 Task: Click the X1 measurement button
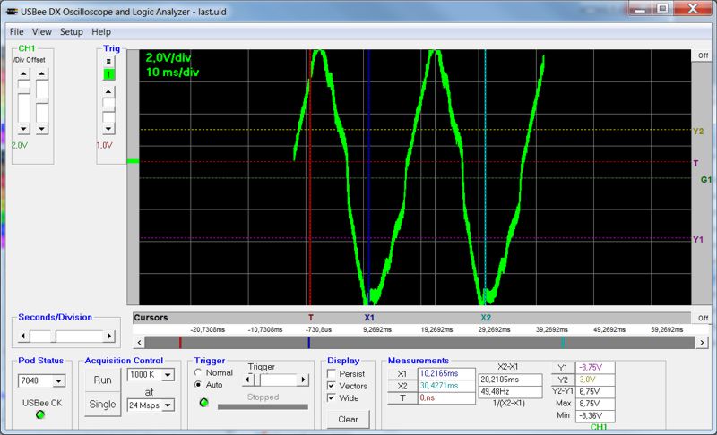tap(402, 373)
